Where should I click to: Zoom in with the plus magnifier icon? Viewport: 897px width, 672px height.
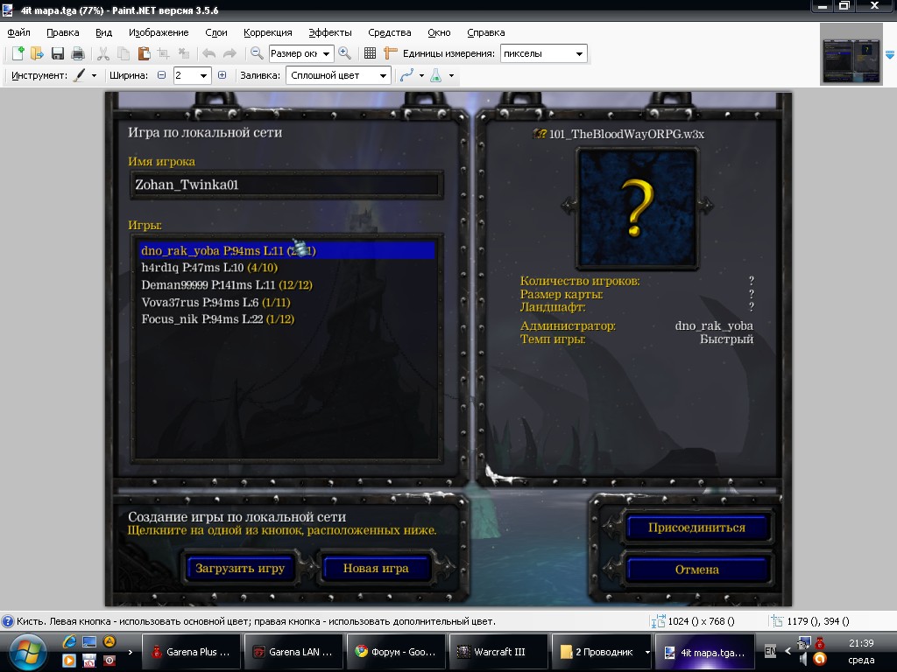344,53
